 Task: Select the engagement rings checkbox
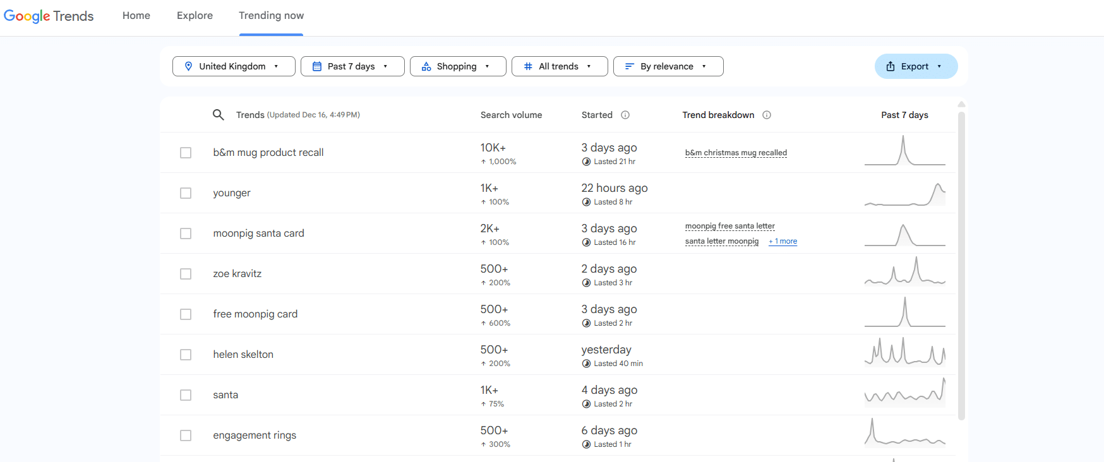coord(186,435)
